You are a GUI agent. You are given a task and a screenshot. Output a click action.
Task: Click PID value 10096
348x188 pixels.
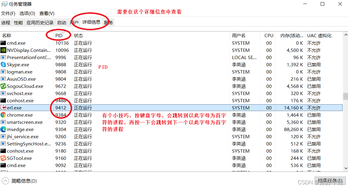(x=62, y=50)
